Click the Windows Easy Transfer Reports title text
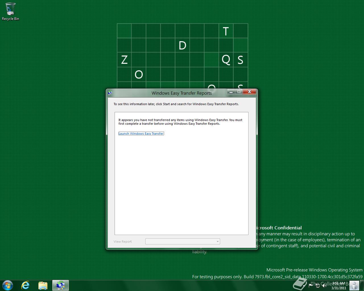Screen dimensions: 364x291 coord(182,93)
